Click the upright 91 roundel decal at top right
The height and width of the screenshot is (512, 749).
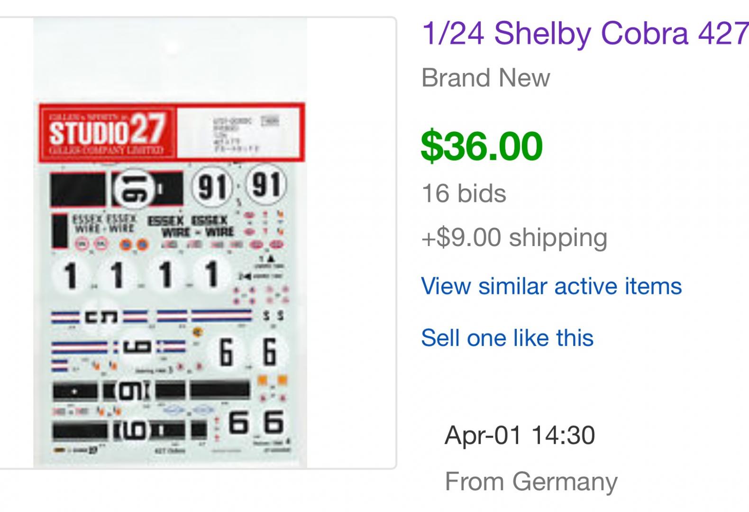(x=266, y=184)
